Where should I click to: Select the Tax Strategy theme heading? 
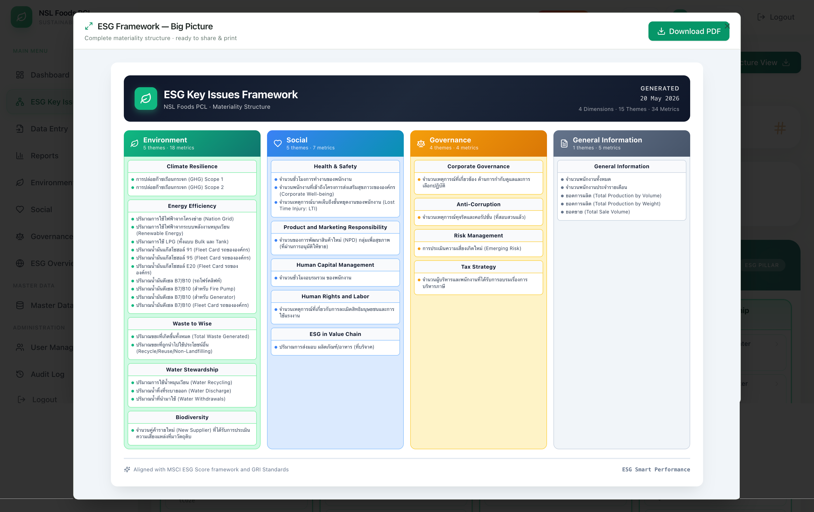click(x=478, y=267)
